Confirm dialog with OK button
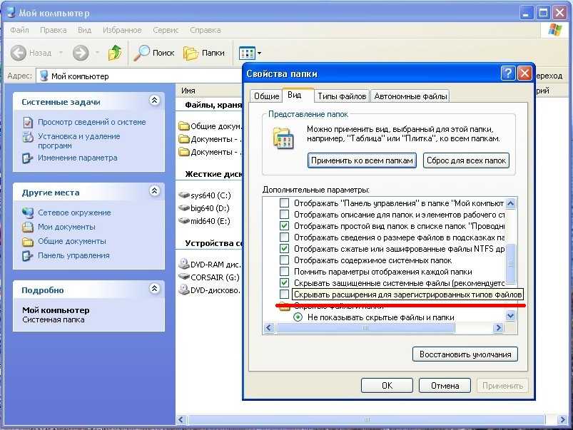 pos(387,385)
